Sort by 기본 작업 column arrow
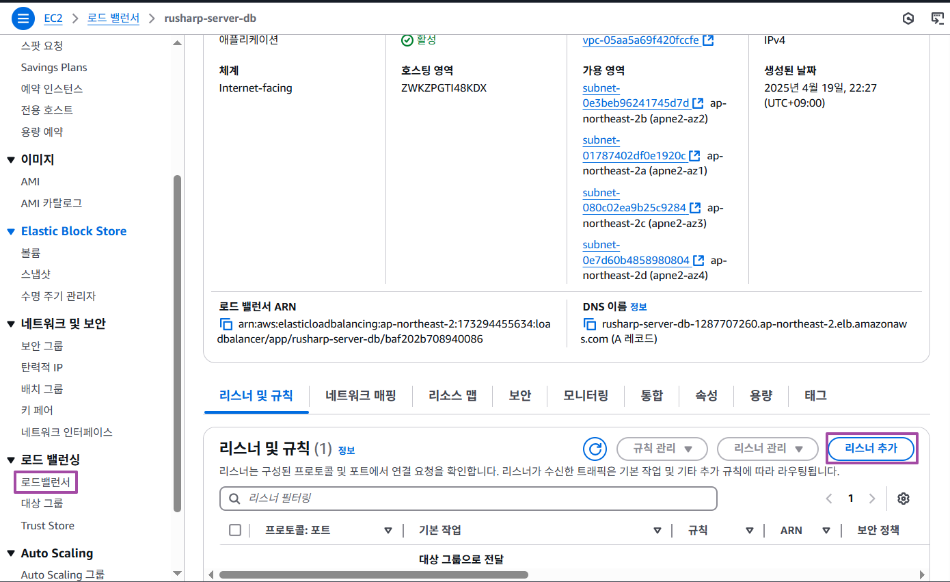The width and height of the screenshot is (950, 582). point(657,531)
